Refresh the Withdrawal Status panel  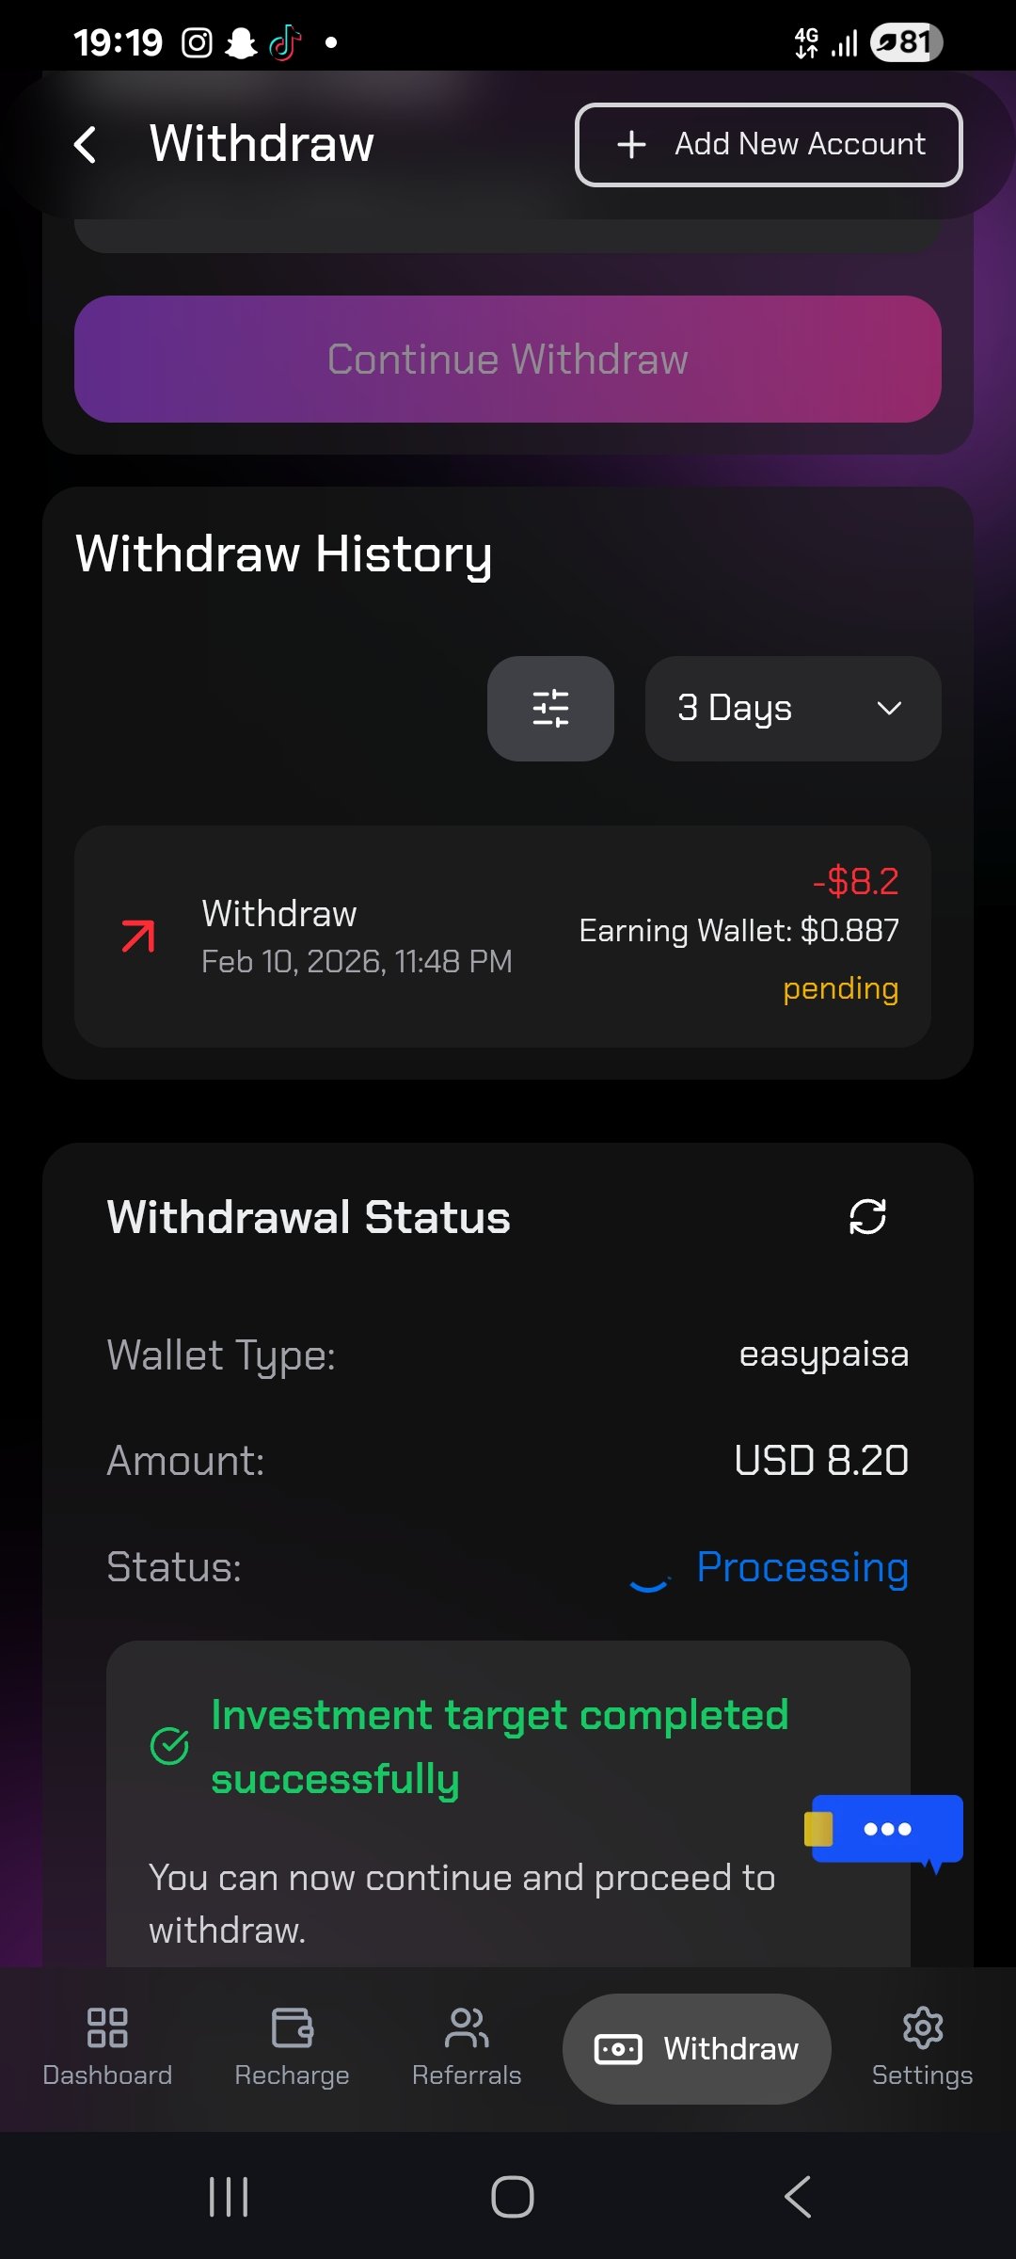tap(867, 1216)
